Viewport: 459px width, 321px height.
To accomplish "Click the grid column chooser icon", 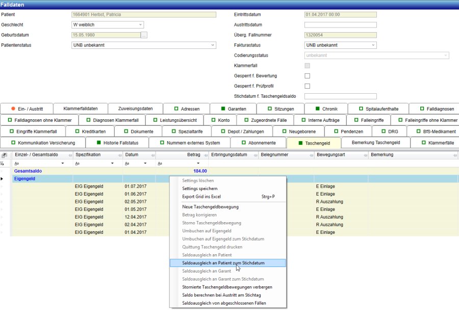I will pos(4,154).
